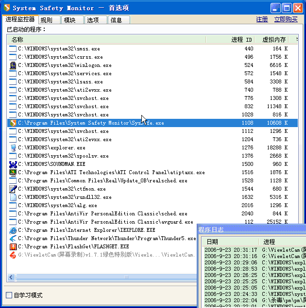Click the process ID 1632 cell
The image size is (306, 308).
(247, 197)
